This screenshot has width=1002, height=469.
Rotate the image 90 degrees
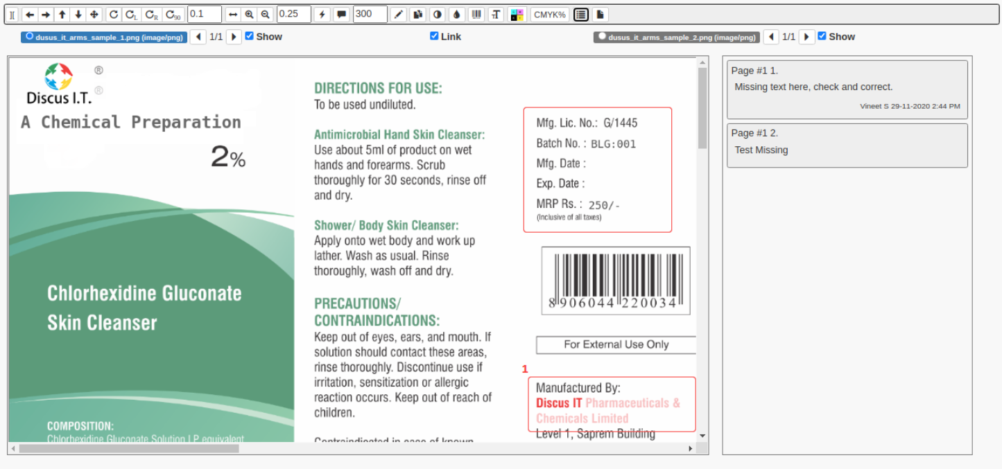(x=173, y=14)
